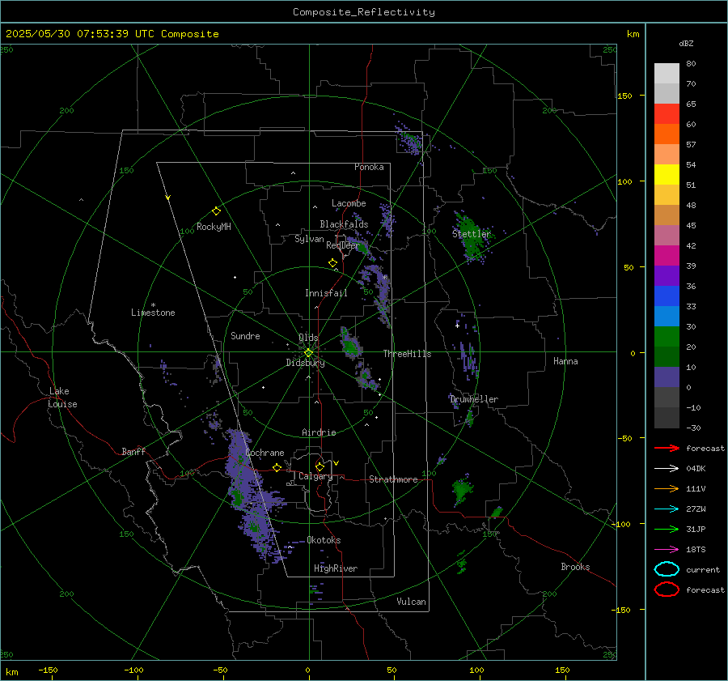Image resolution: width=728 pixels, height=681 pixels.
Task: Click the red forecast arrow legend icon
Action: [667, 448]
